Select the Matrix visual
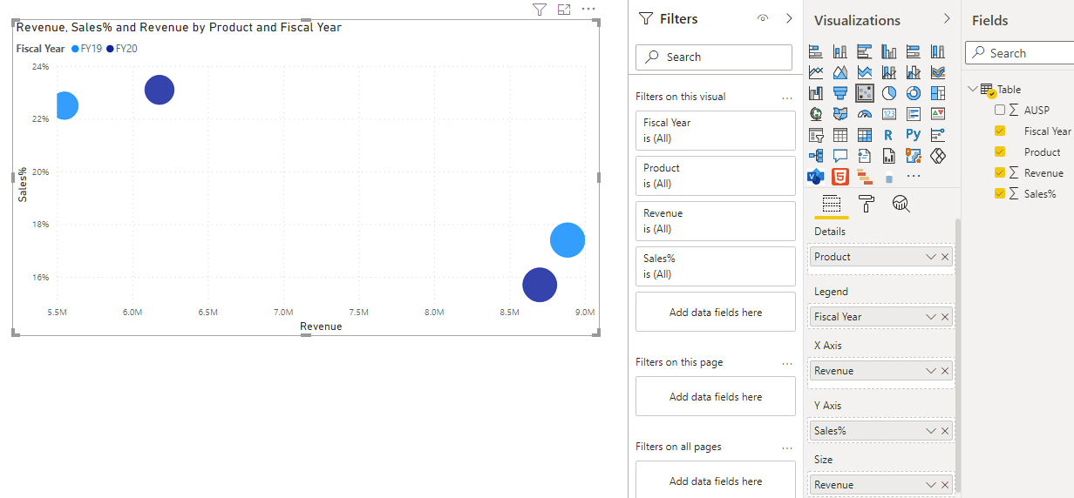This screenshot has height=498, width=1074. click(865, 135)
